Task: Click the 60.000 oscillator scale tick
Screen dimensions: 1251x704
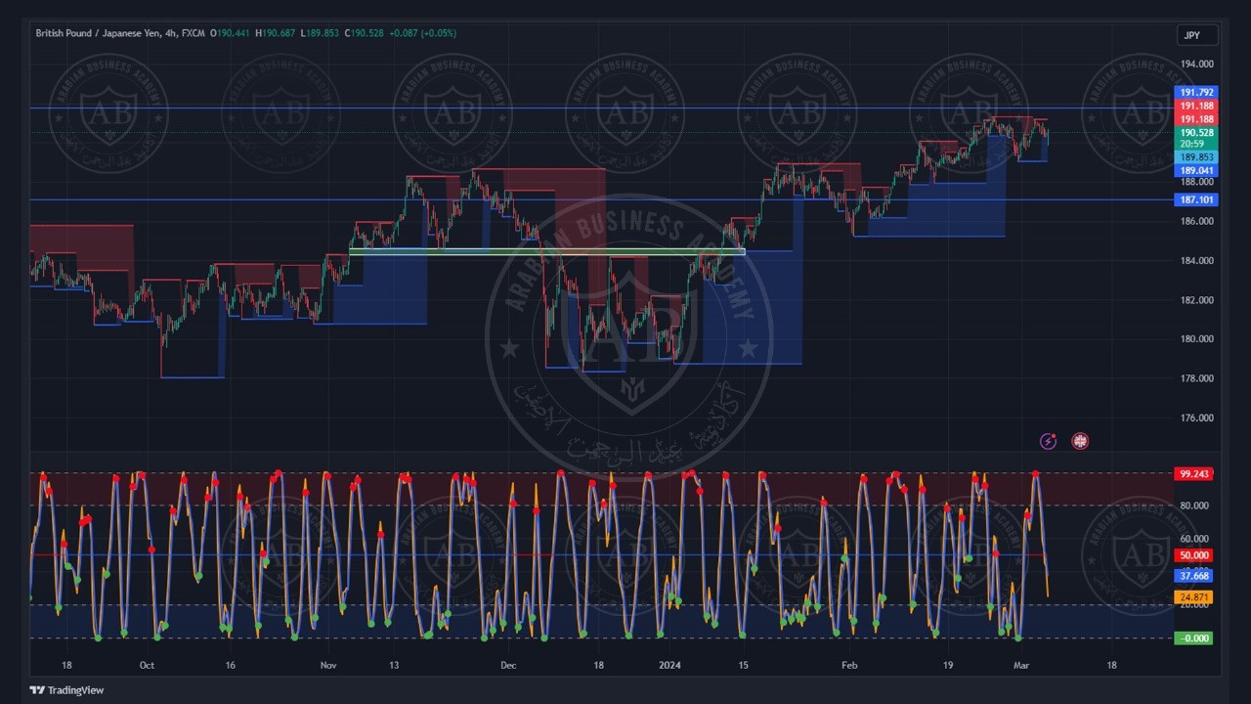Action: pos(1194,539)
